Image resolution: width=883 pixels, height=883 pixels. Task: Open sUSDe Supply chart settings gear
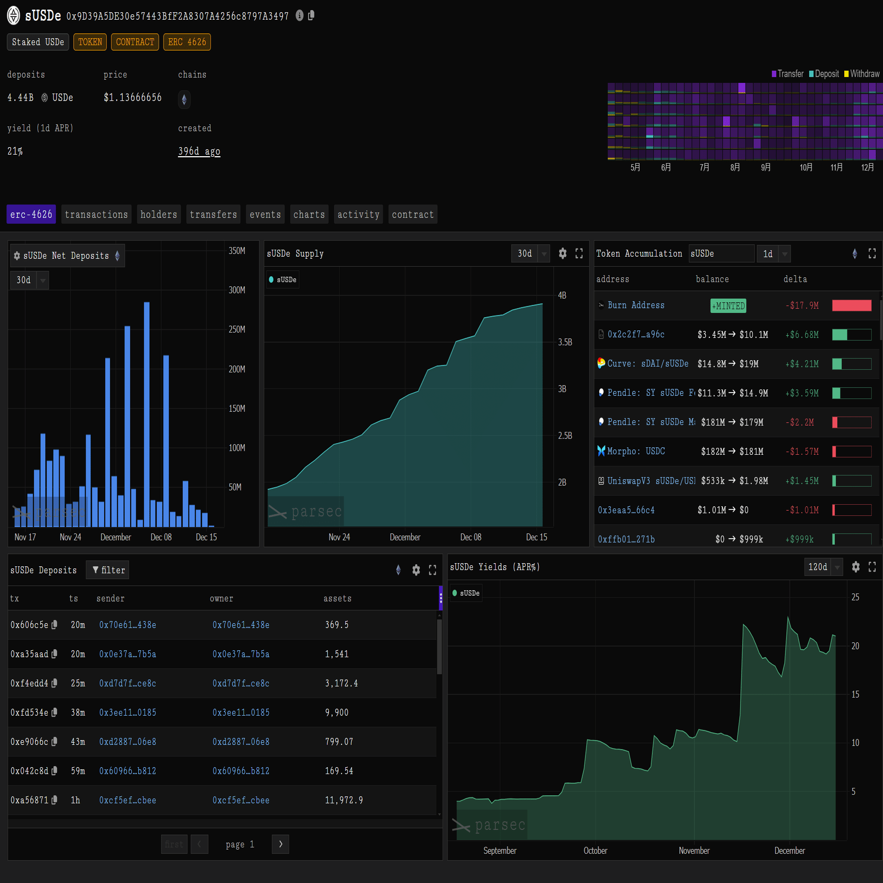coord(563,253)
